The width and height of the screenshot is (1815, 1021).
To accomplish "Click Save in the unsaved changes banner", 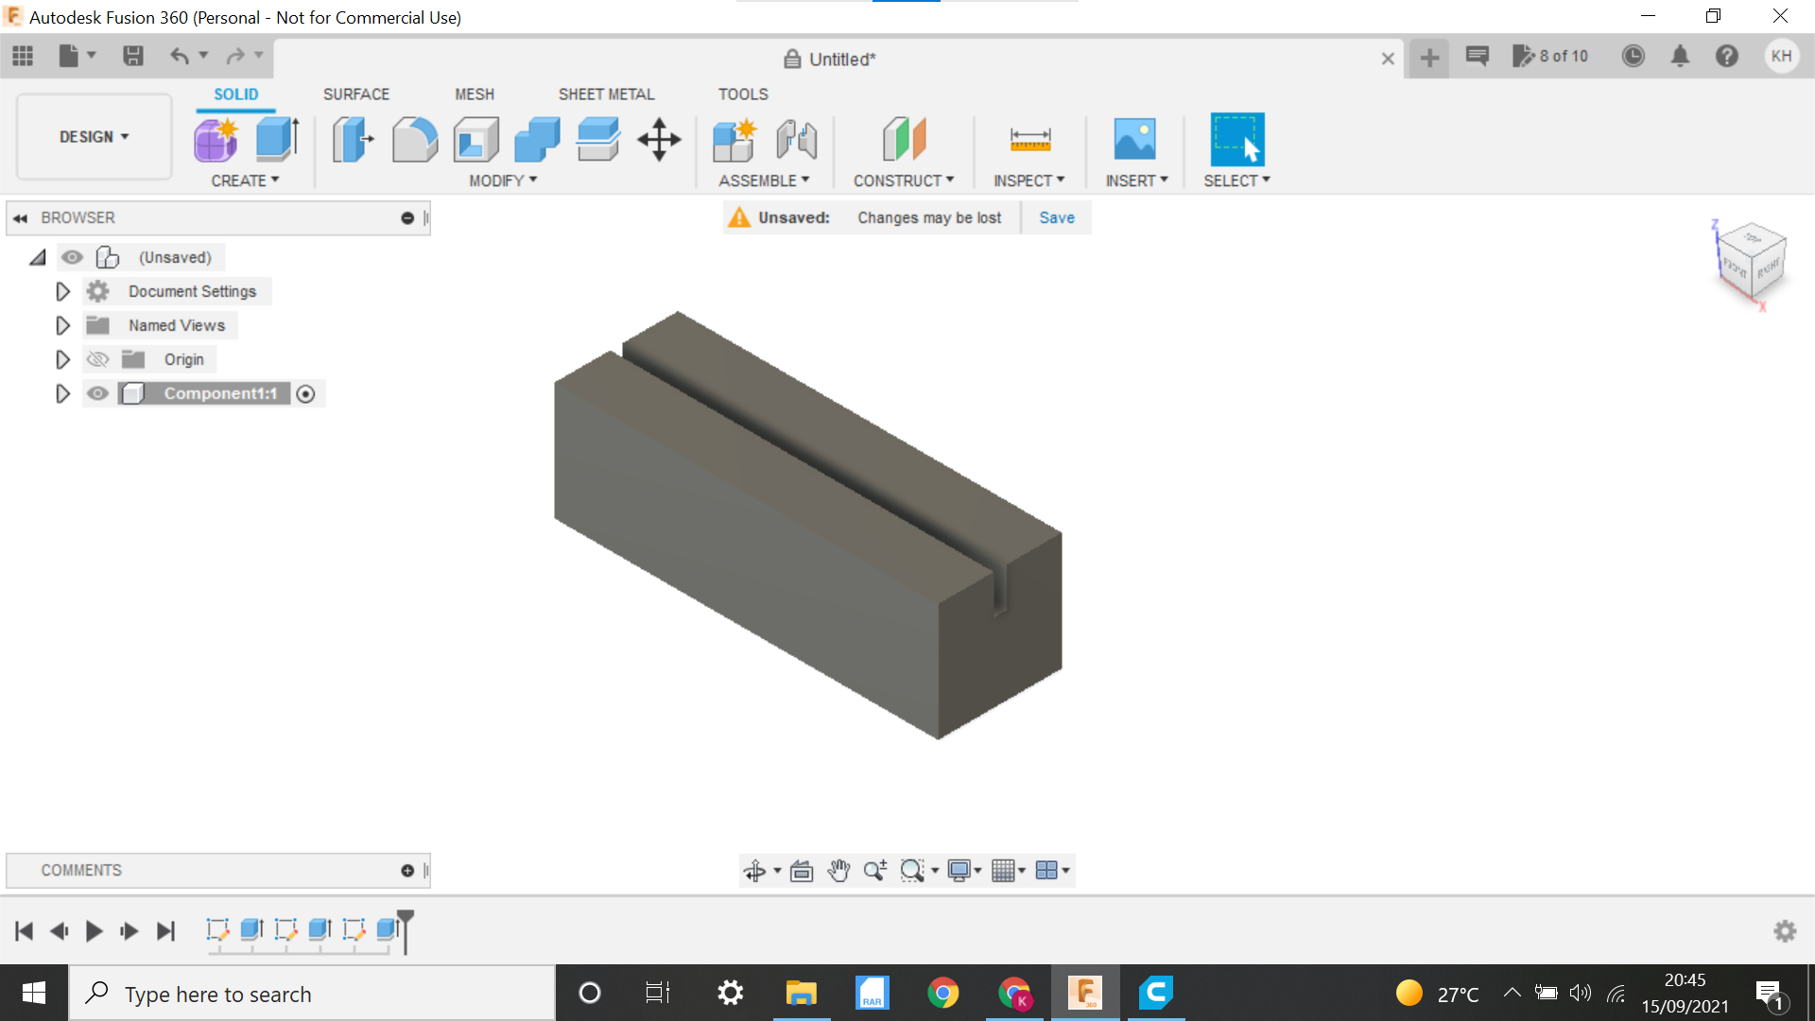I will [1056, 217].
